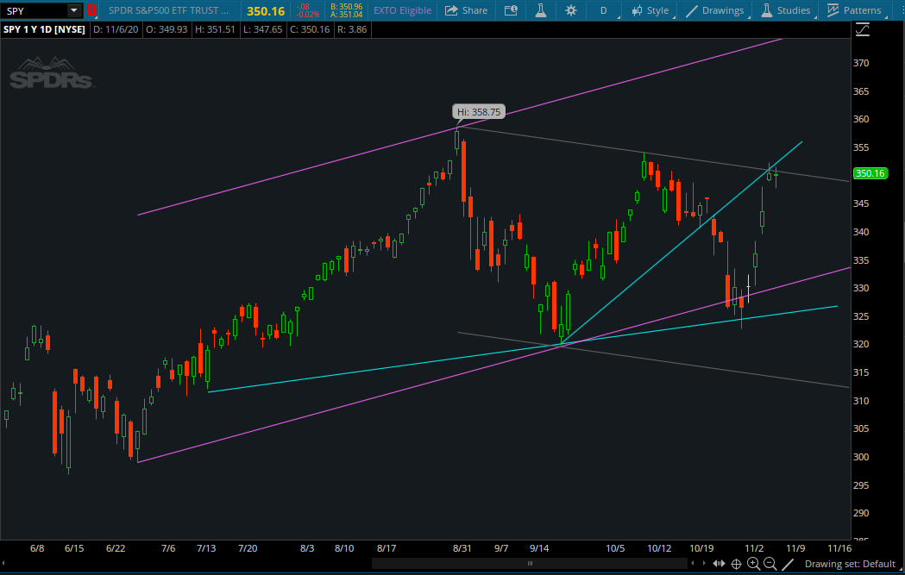
Task: Zoom out with the magnifier minus icon
Action: pos(770,564)
